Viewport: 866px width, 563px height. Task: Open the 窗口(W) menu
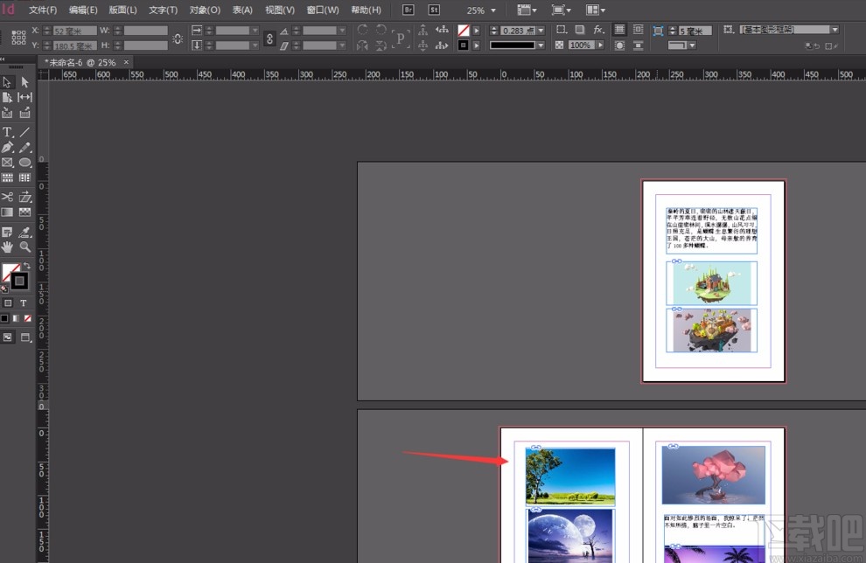click(323, 10)
